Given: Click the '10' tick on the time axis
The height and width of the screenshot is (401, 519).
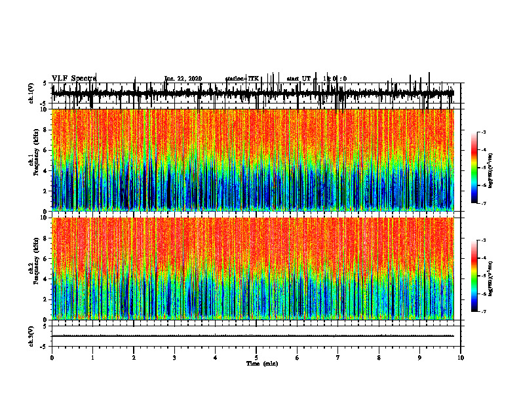Looking at the screenshot, I should [461, 358].
